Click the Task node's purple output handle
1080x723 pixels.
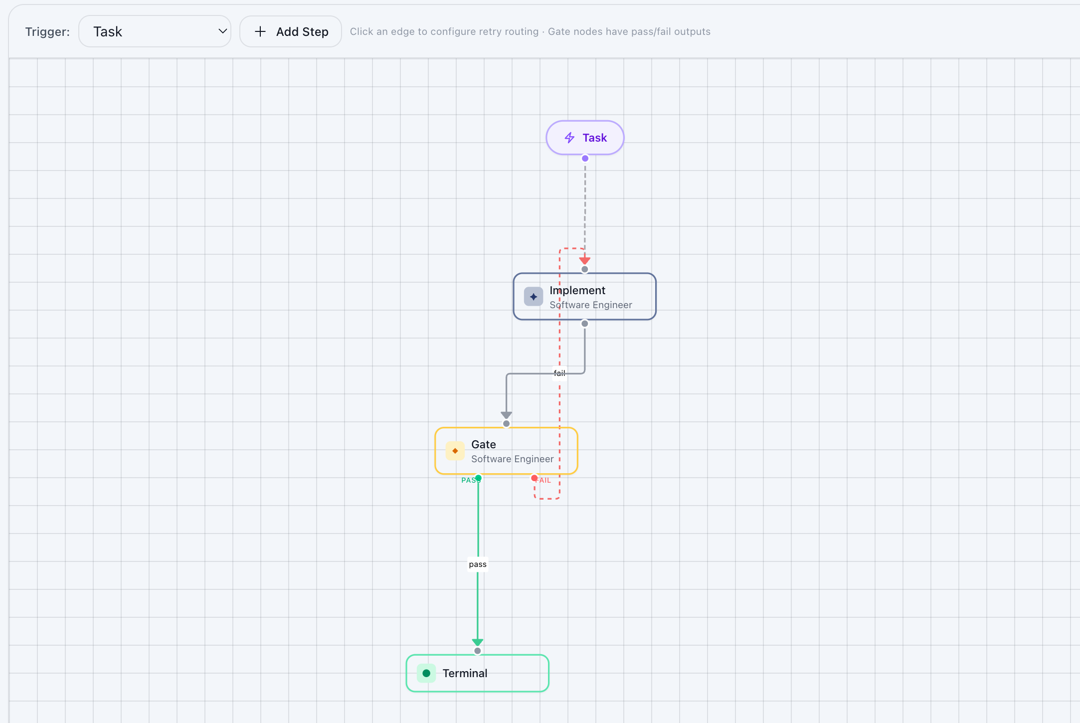585,159
